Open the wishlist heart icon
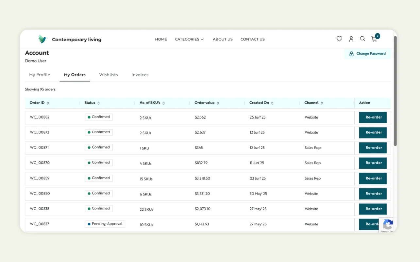420x262 pixels. (339, 39)
